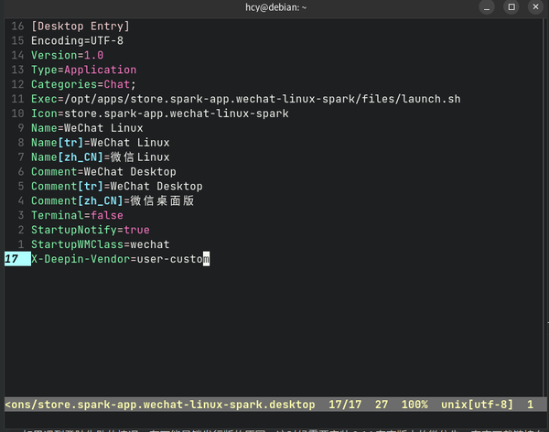Viewport: 549px width, 432px height.
Task: Place cursor on the [Desktop Entry] header line
Action: tap(81, 27)
